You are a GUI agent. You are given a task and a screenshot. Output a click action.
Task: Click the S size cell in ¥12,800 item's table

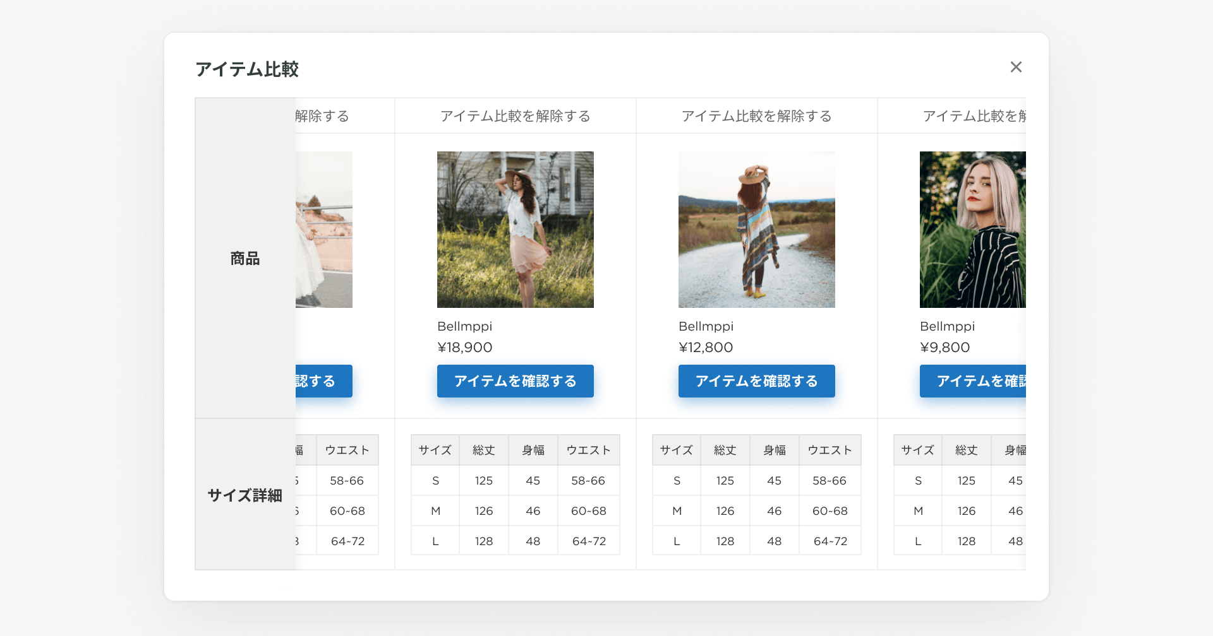[x=677, y=481]
